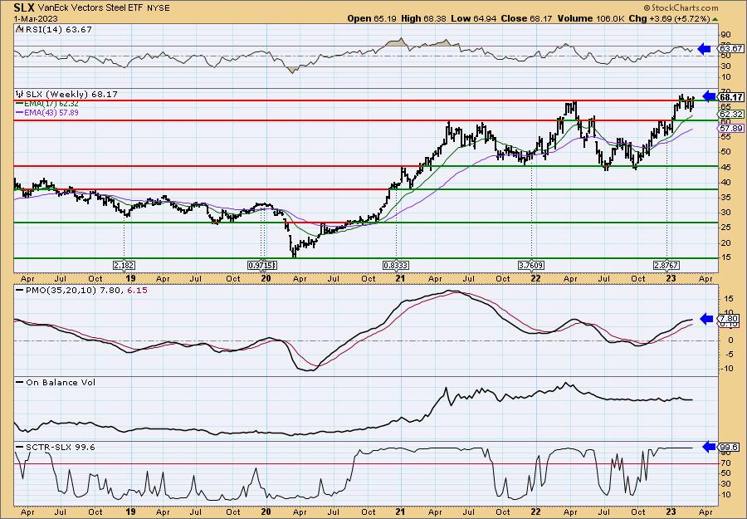
Task: Click the 2.8767 cycle label
Action: pyautogui.click(x=666, y=265)
